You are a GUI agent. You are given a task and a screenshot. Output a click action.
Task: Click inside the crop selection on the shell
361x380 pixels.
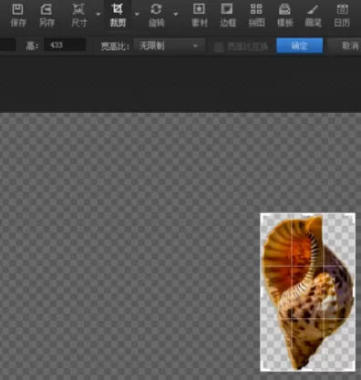click(x=308, y=293)
